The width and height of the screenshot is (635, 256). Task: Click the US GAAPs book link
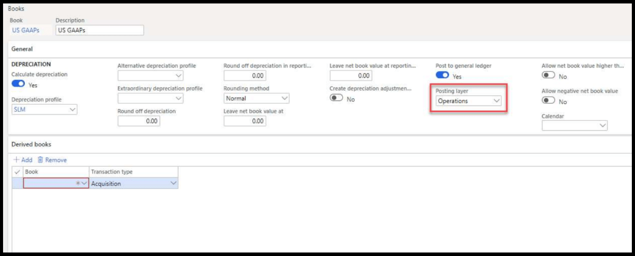tap(26, 30)
